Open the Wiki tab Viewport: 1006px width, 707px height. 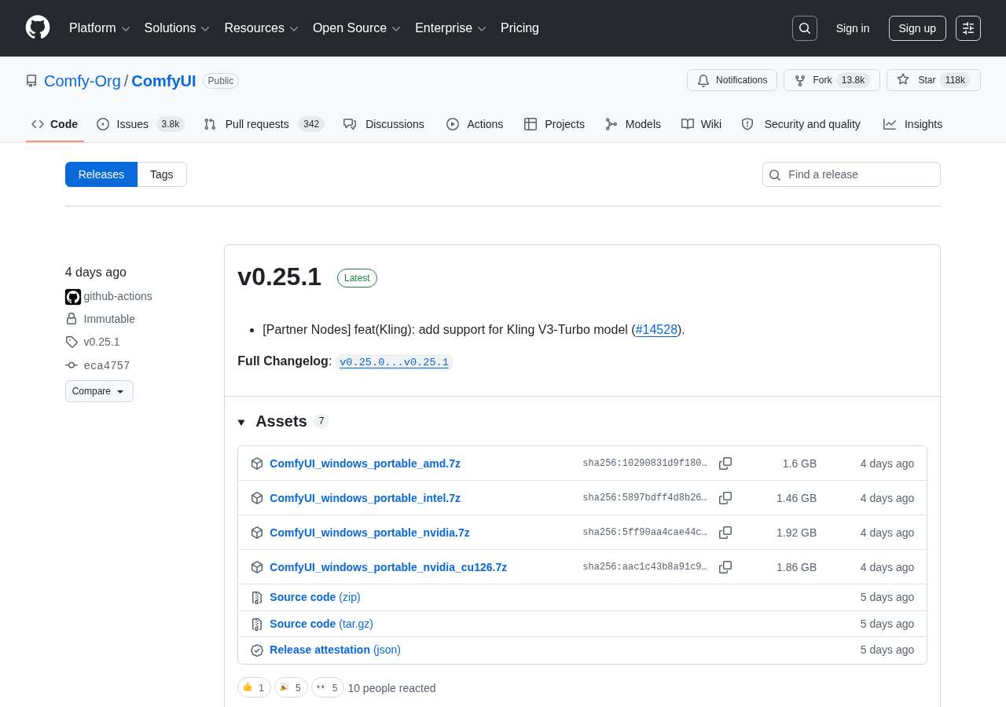[702, 124]
